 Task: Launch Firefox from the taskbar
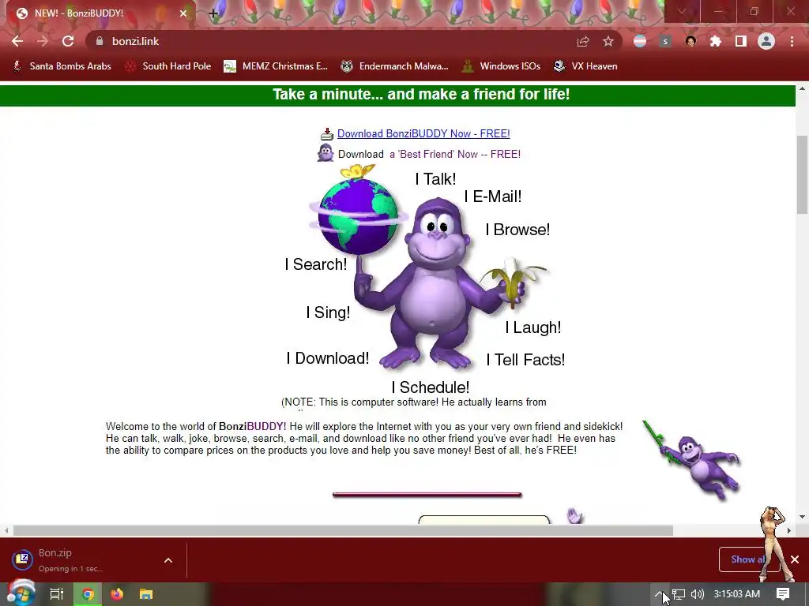pyautogui.click(x=117, y=594)
